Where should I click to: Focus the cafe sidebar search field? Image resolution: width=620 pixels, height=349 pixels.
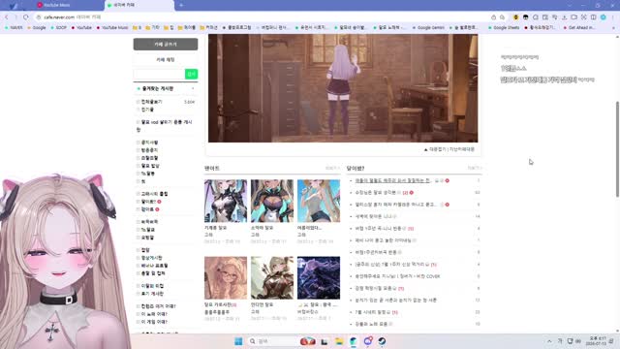click(x=159, y=74)
